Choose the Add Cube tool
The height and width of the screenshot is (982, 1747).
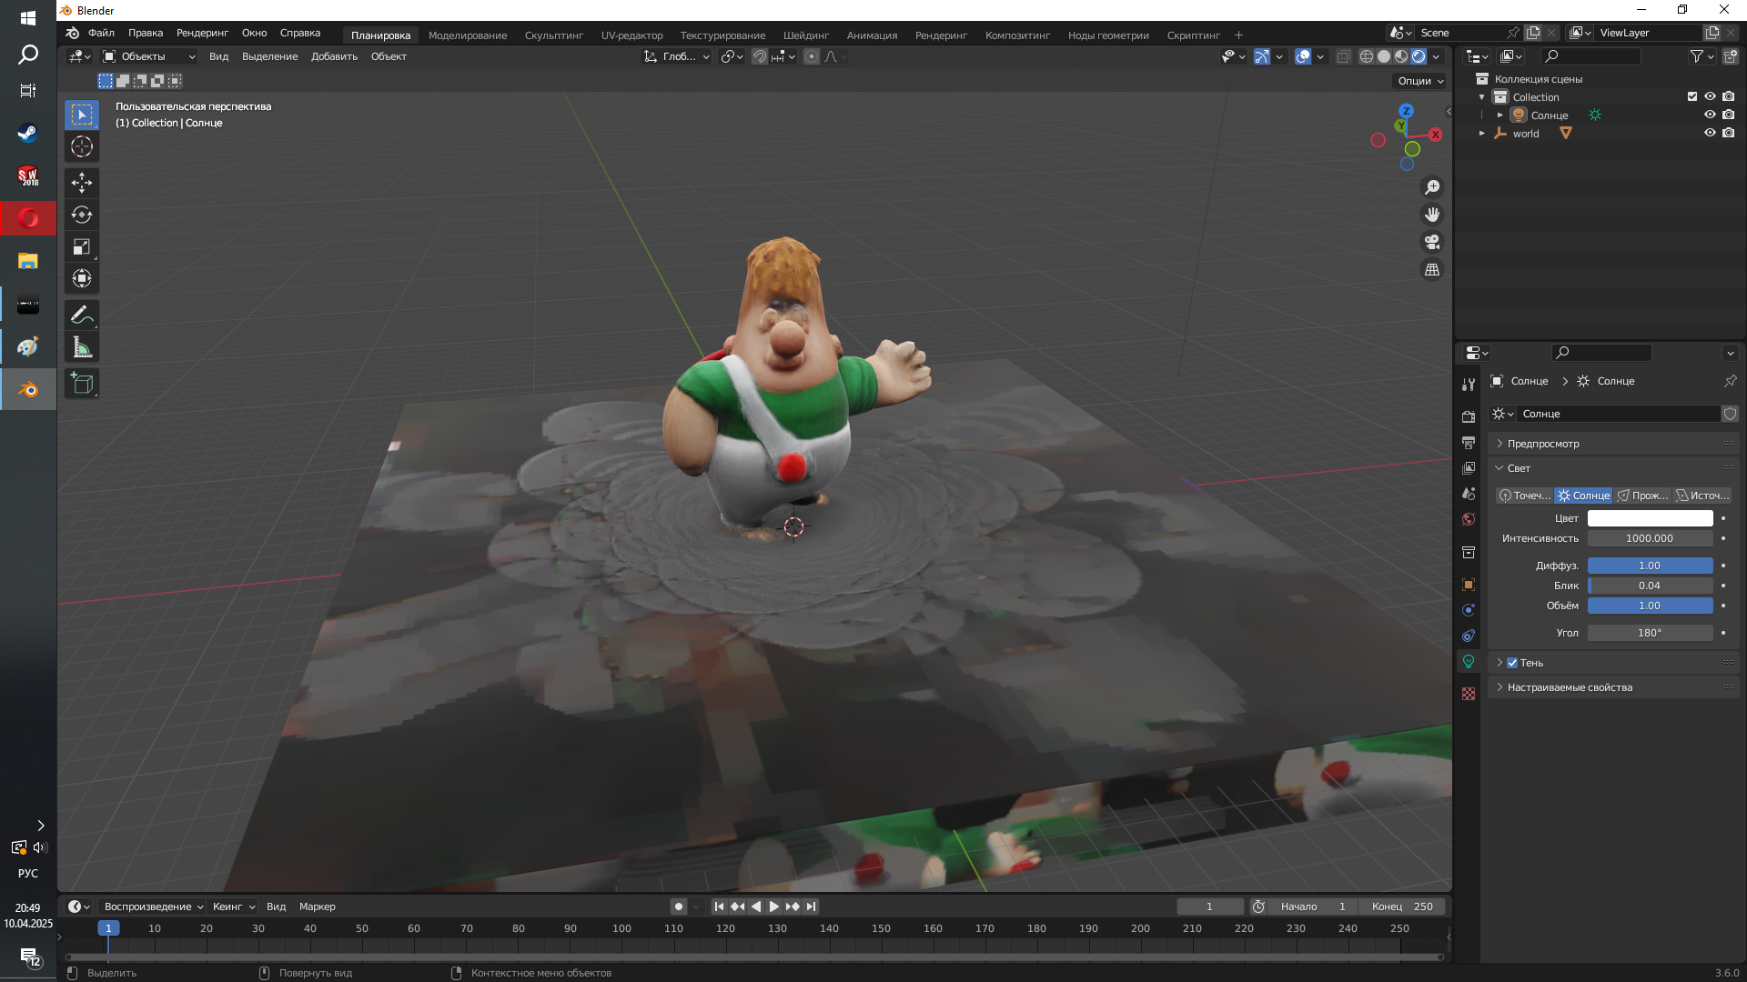click(82, 384)
